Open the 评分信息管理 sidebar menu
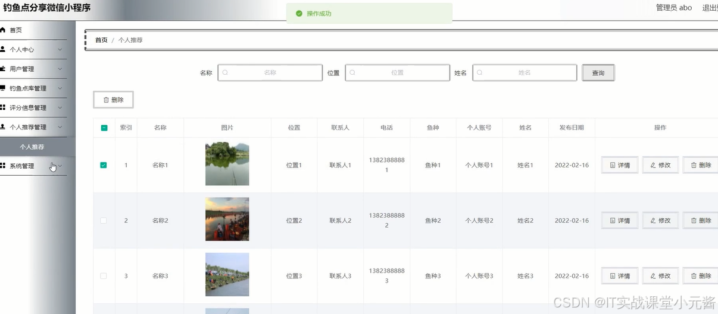The height and width of the screenshot is (314, 718). pyautogui.click(x=33, y=107)
